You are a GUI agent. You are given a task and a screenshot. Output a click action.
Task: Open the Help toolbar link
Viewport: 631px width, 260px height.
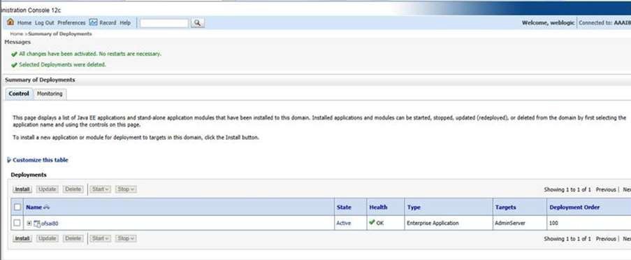click(125, 23)
